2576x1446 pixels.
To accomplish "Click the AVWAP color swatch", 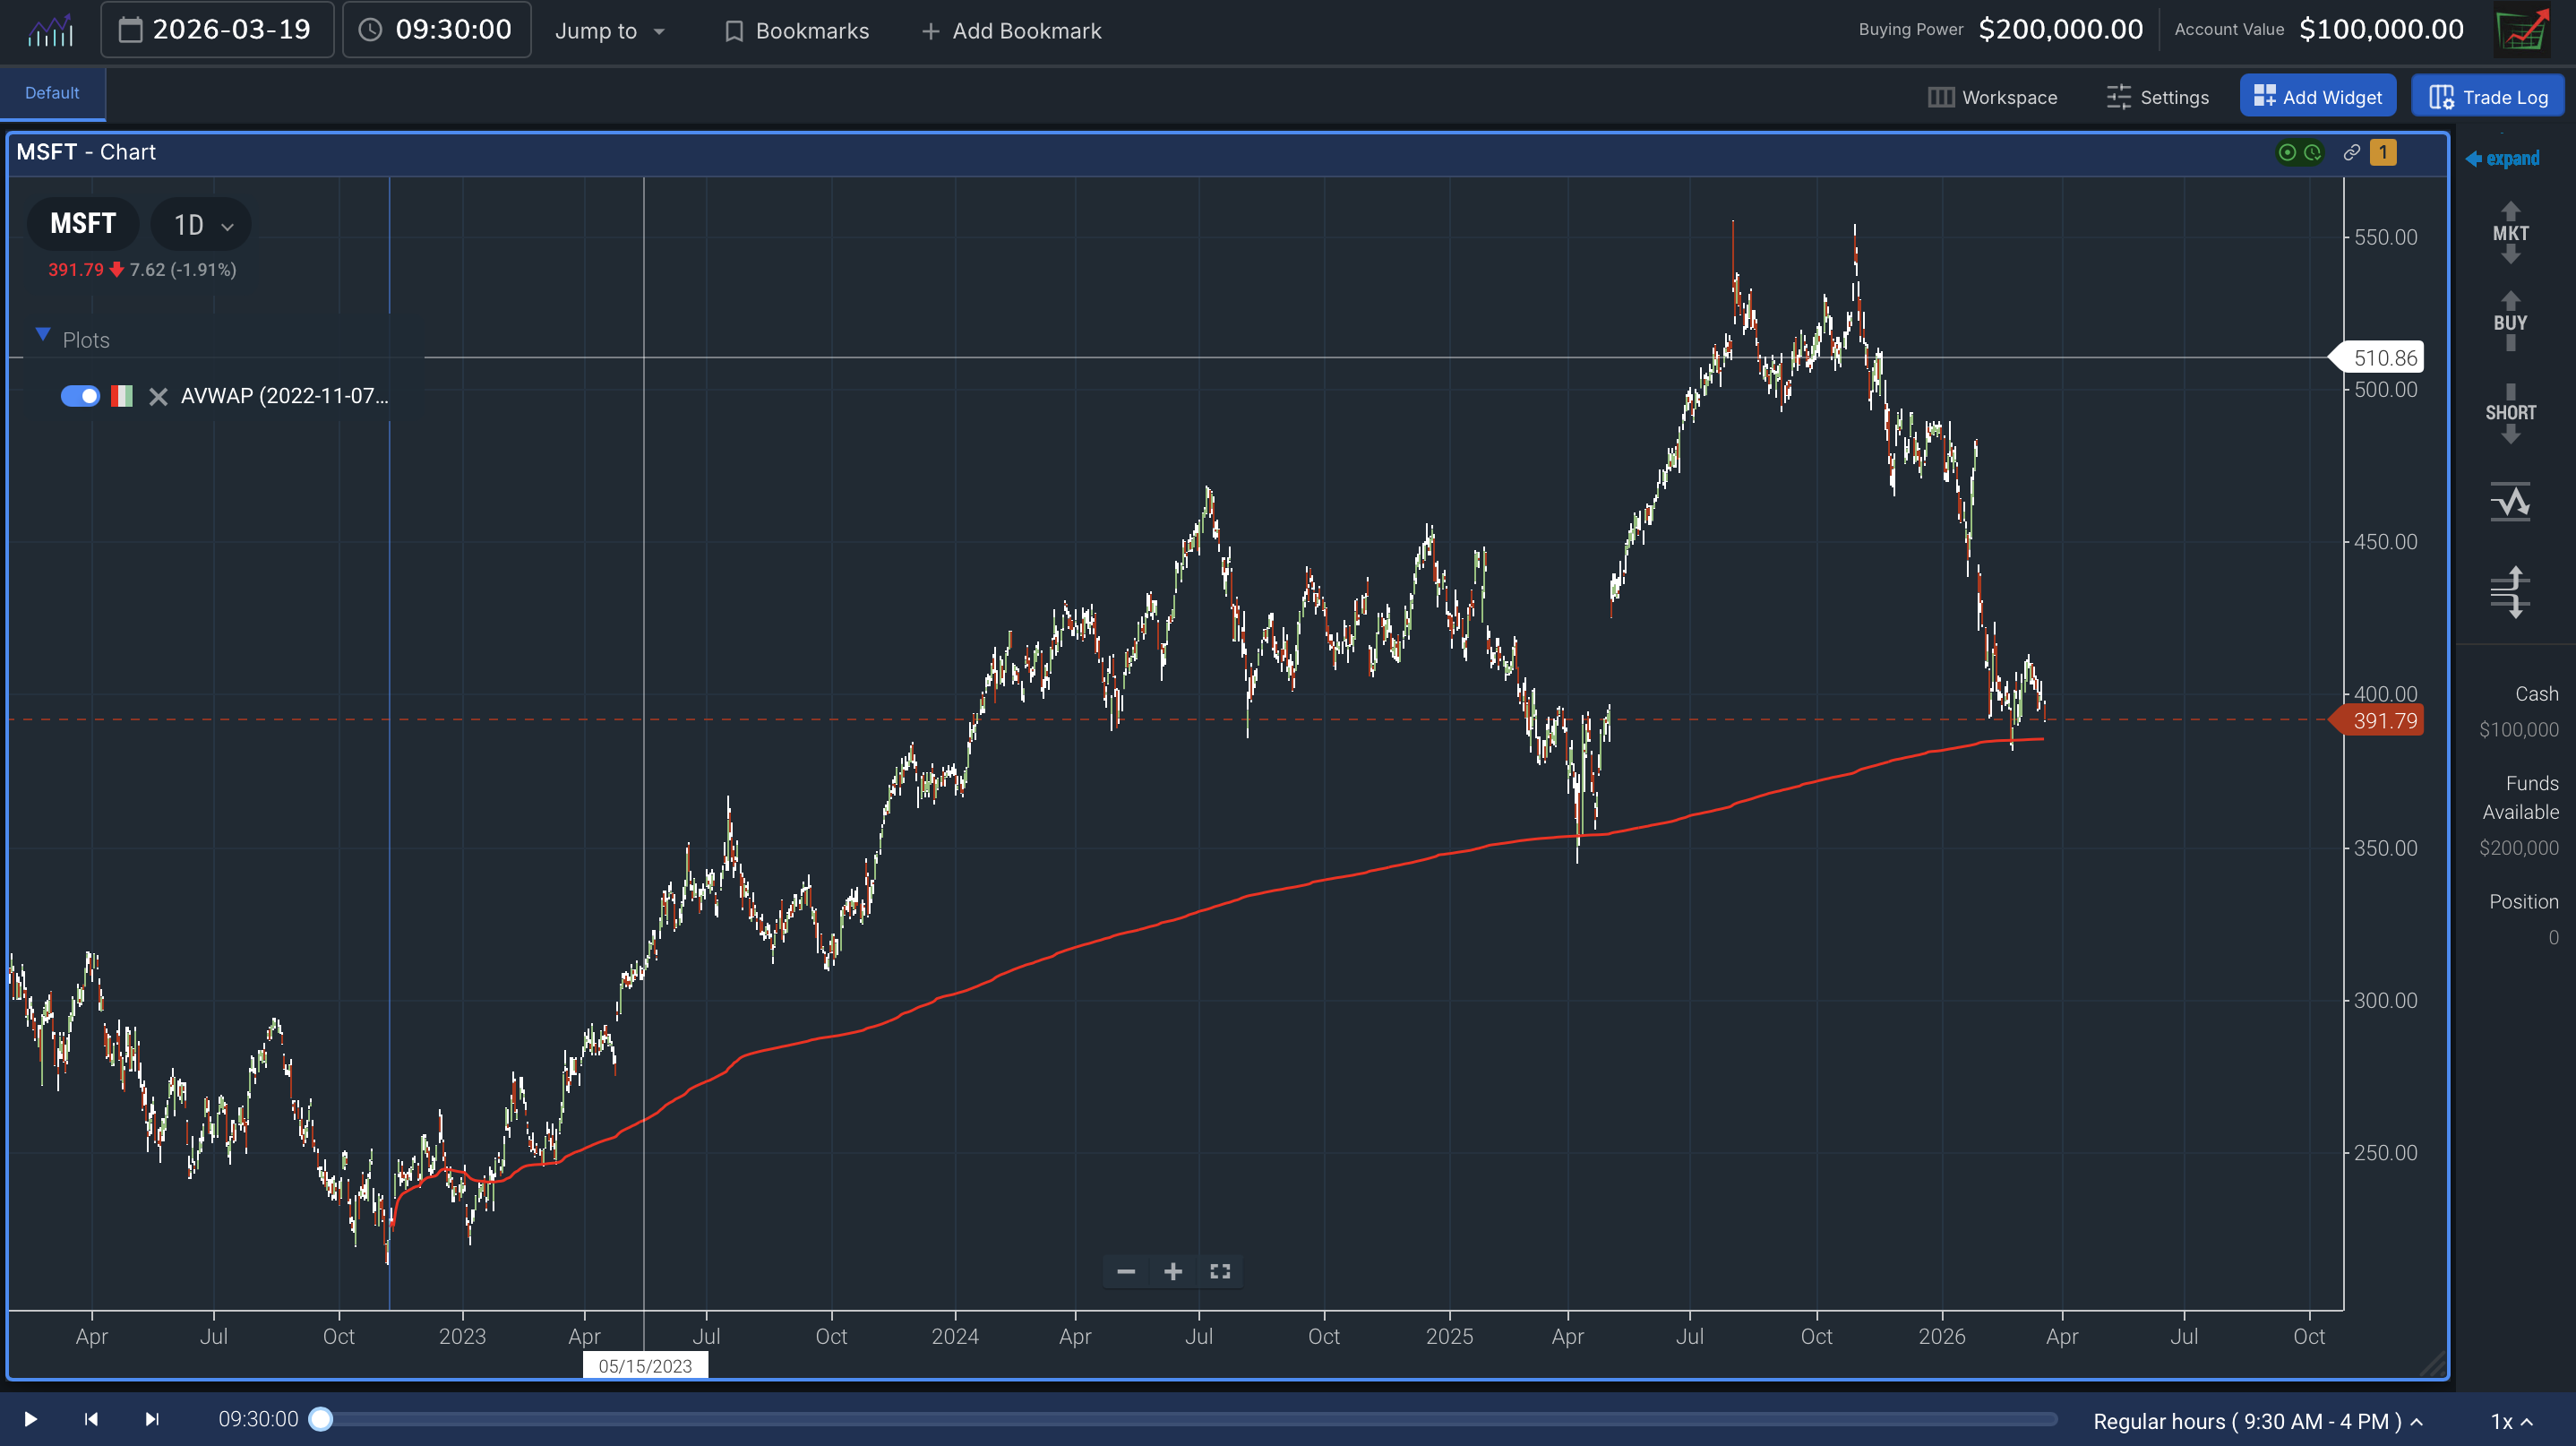I will tap(122, 396).
